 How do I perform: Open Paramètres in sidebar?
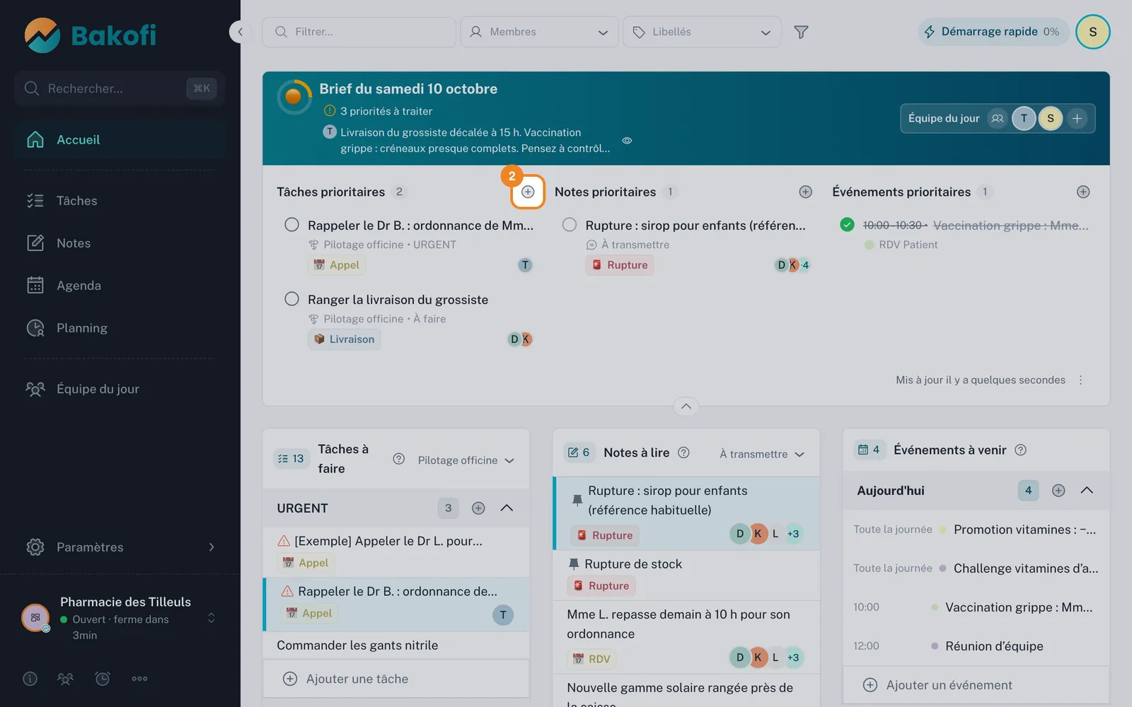[120, 547]
